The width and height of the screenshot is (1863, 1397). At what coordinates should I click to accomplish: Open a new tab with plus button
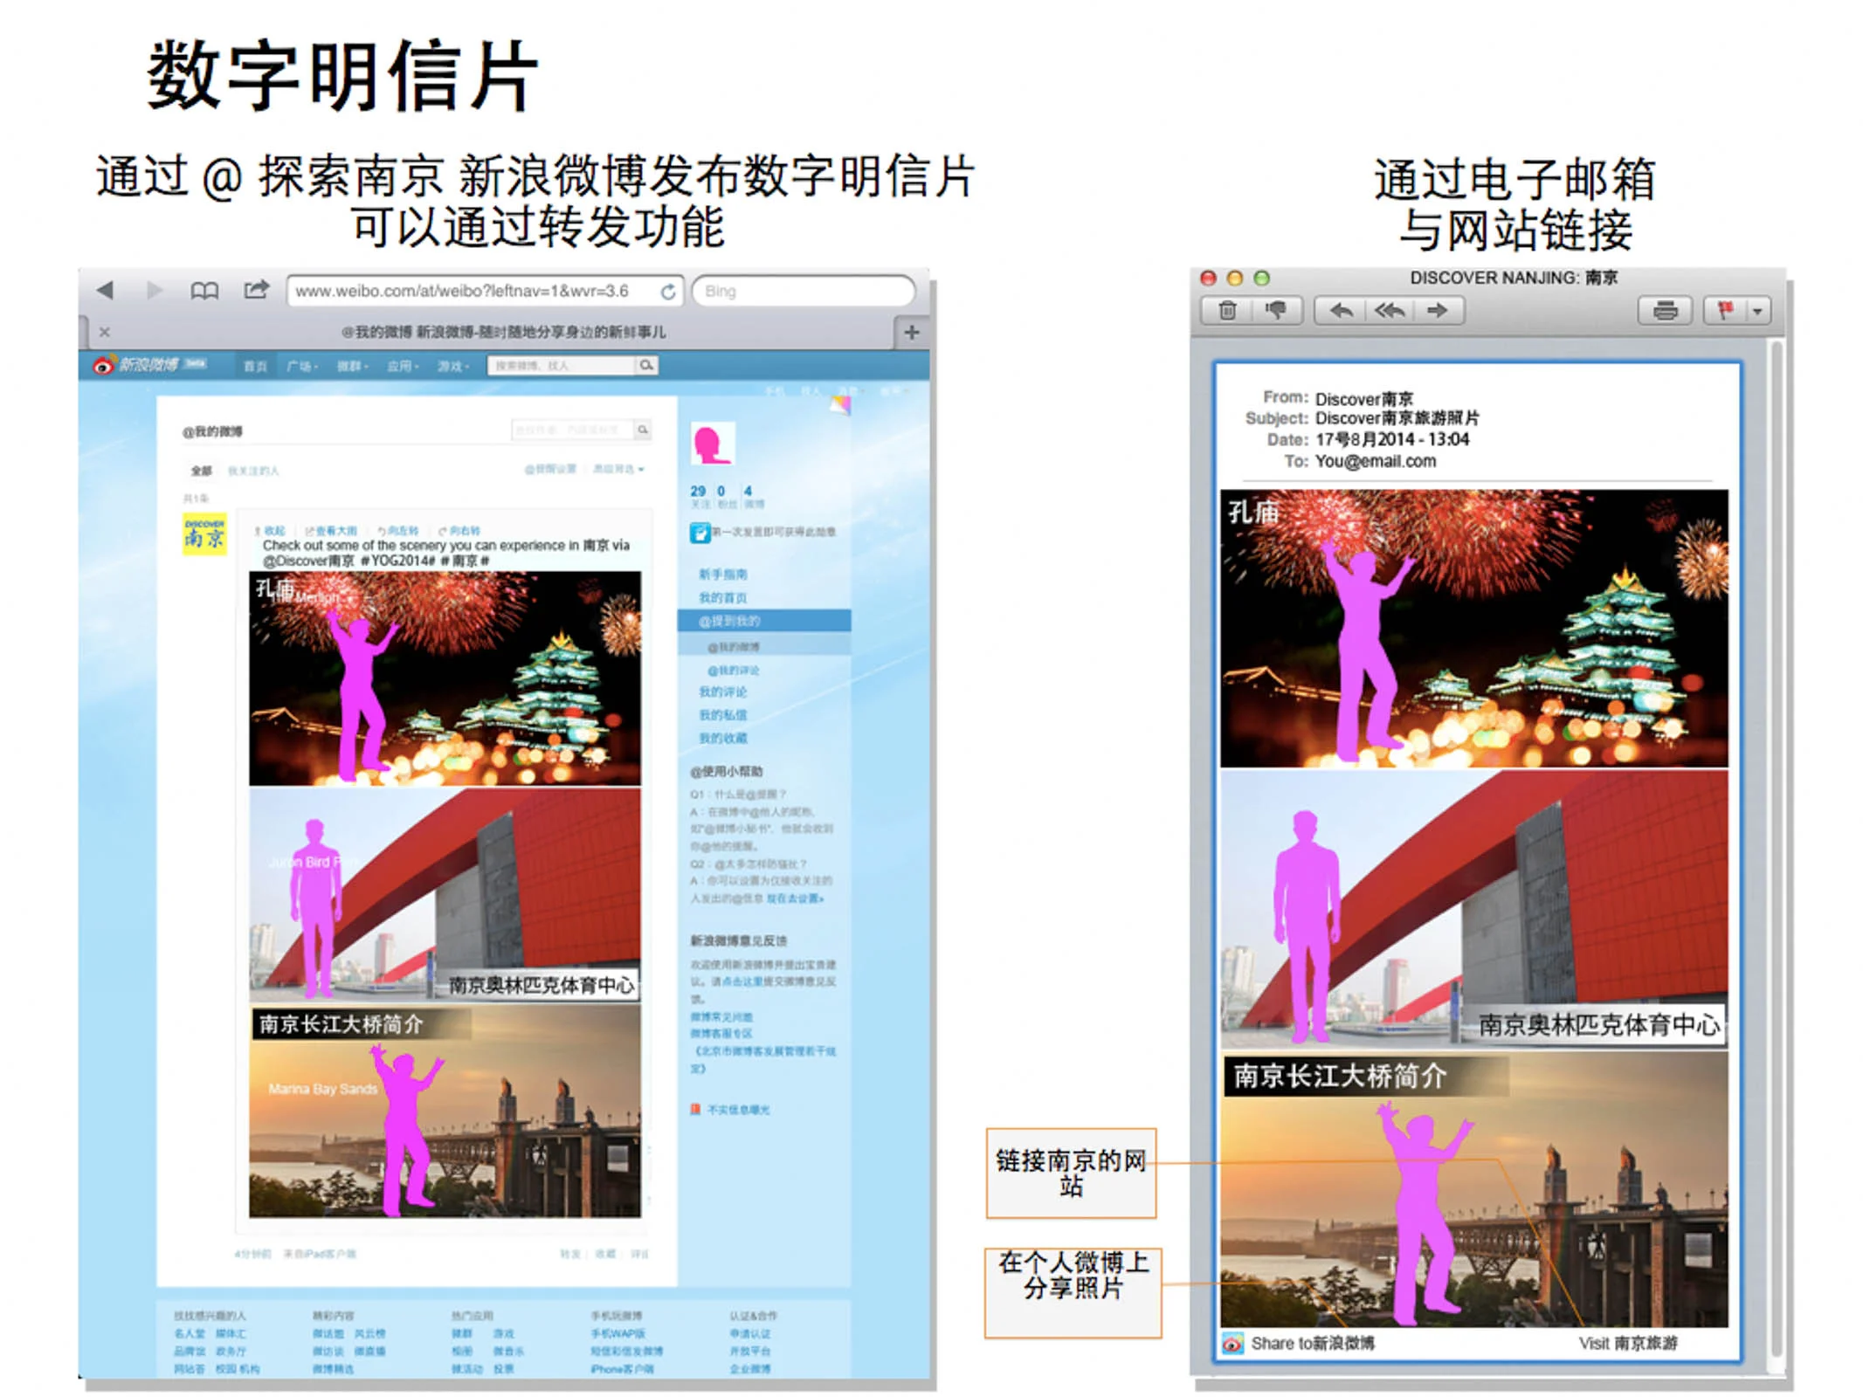tap(911, 332)
